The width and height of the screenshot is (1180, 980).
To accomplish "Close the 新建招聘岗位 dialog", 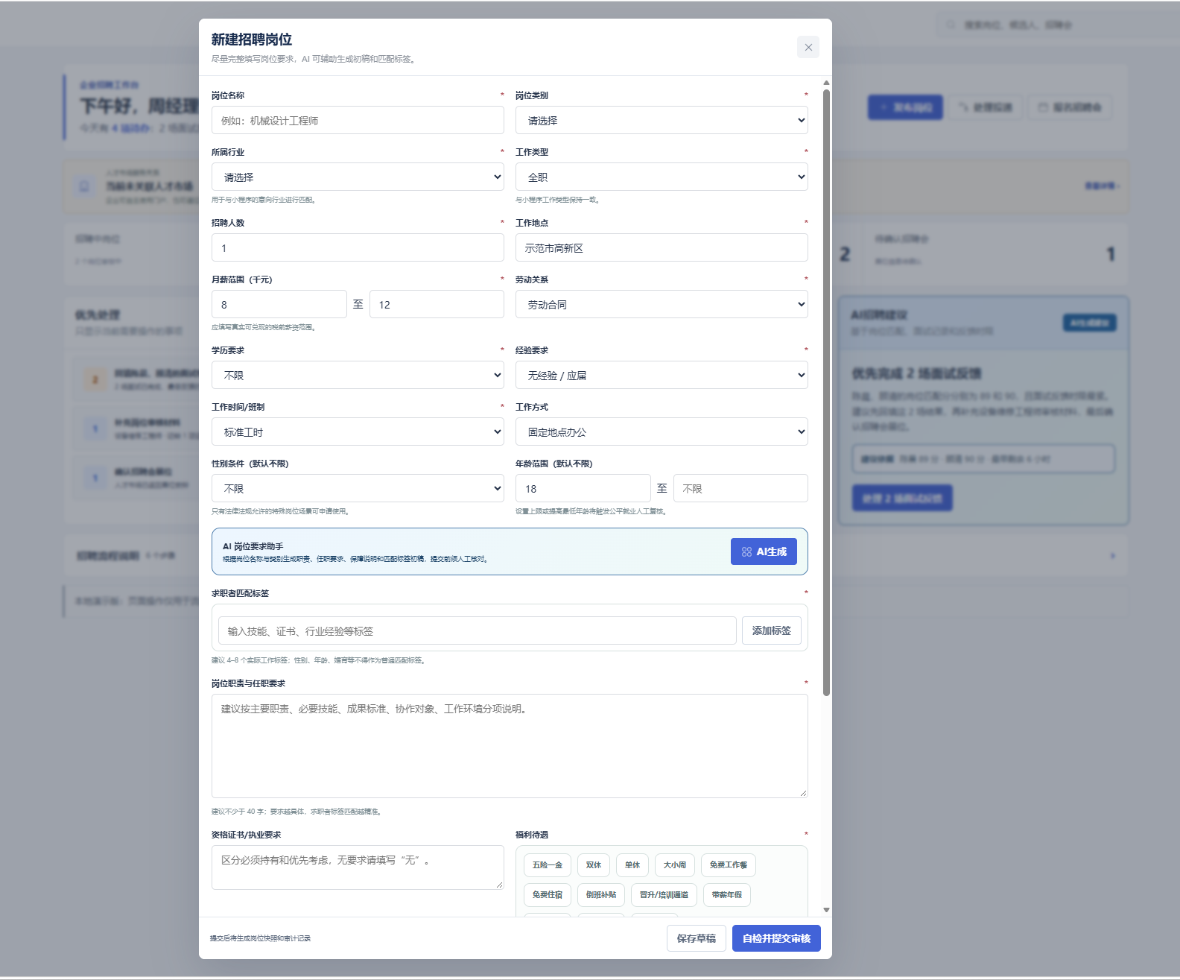I will 808,47.
